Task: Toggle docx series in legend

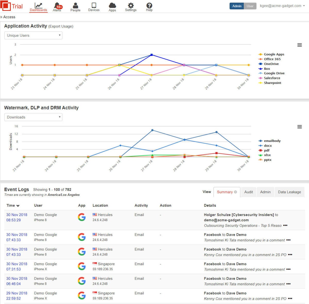Action: tap(265, 145)
